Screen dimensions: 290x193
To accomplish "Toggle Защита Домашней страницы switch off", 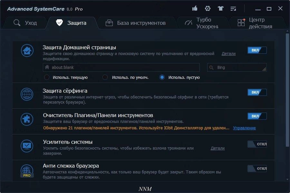I will [x=257, y=50].
